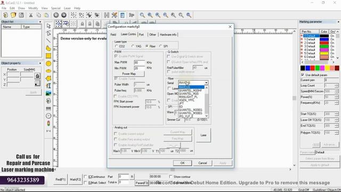Viewport: 341px width, 192px height.
Task: Switch to the Other tab
Action: (x=152, y=35)
